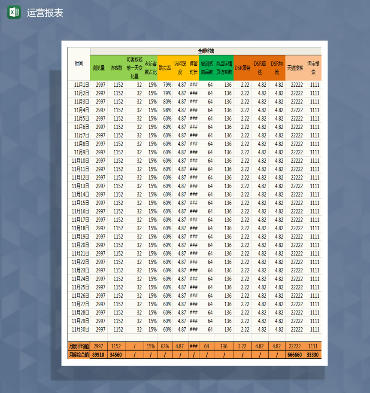
Task: Click the orange DSR服务 header cell
Action: [243, 68]
